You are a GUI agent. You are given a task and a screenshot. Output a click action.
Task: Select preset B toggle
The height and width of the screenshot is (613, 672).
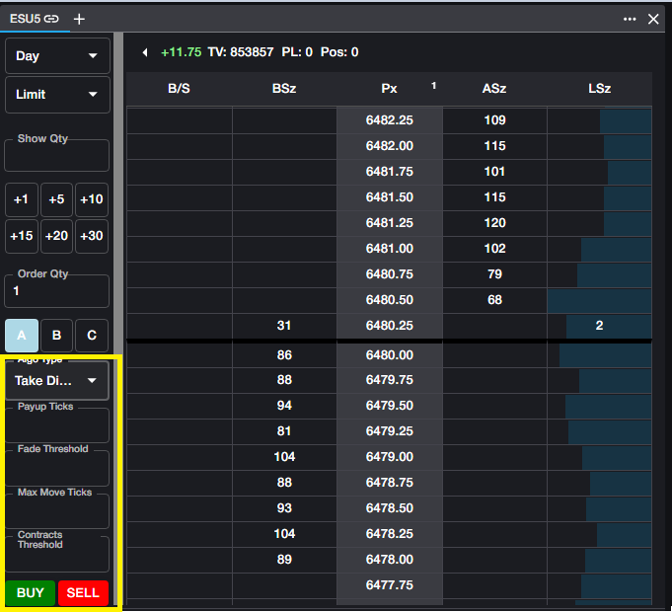pos(57,336)
